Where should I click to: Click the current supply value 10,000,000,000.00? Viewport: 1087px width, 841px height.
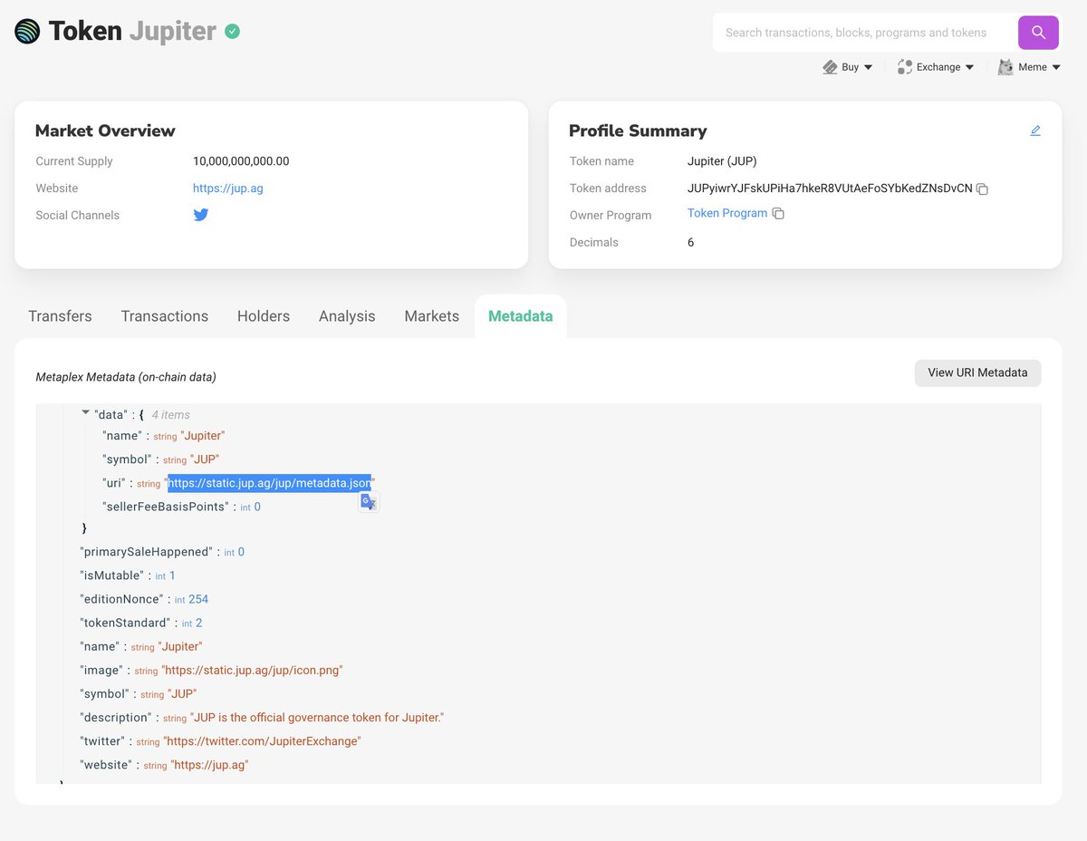pos(241,161)
